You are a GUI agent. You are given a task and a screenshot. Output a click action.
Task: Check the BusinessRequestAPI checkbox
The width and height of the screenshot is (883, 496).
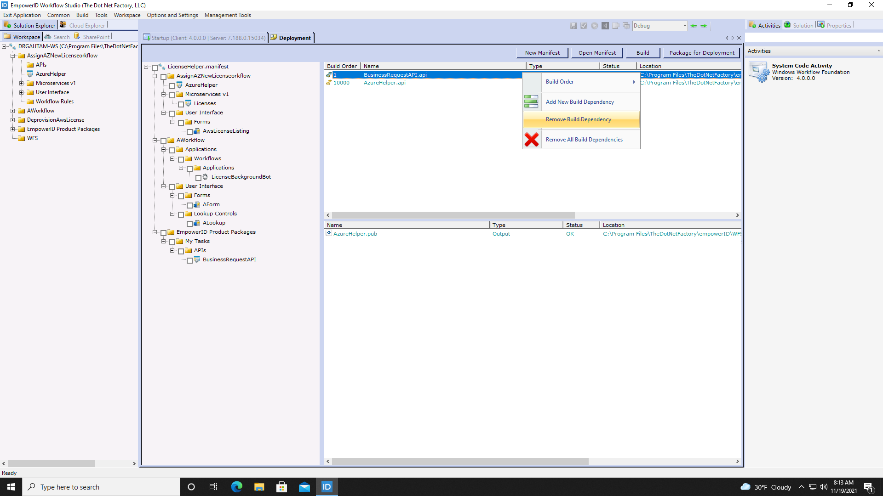click(x=190, y=260)
